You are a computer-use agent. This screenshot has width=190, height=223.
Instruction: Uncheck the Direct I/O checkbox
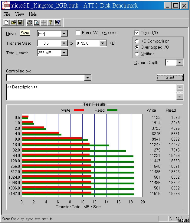(x=136, y=33)
